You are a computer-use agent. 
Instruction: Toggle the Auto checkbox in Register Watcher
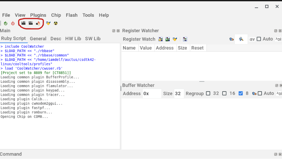click(x=259, y=39)
